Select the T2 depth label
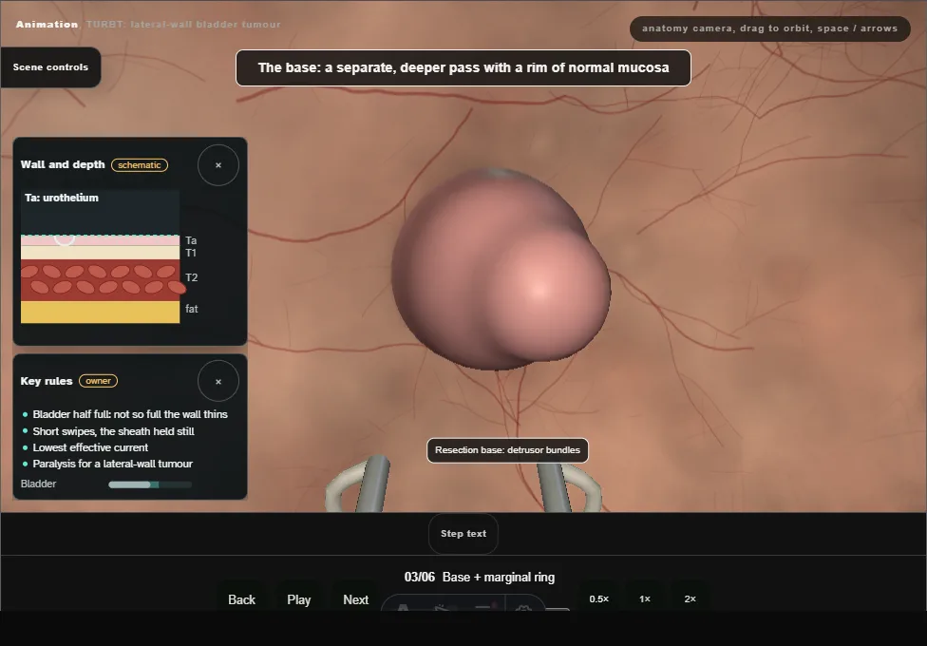 [191, 277]
